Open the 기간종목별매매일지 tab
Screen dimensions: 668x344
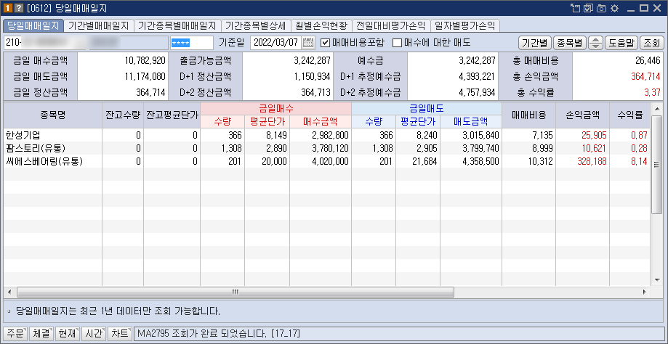pos(177,25)
